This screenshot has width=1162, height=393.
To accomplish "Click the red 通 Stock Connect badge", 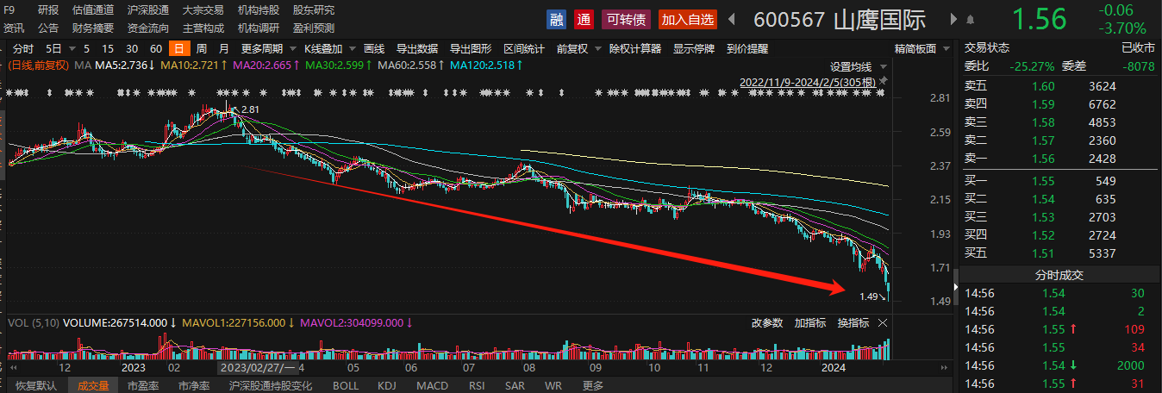I will pyautogui.click(x=584, y=19).
